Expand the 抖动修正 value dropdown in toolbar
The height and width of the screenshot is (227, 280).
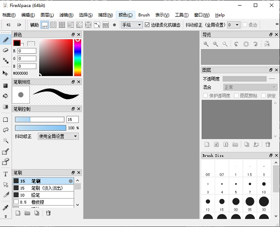click(x=234, y=25)
